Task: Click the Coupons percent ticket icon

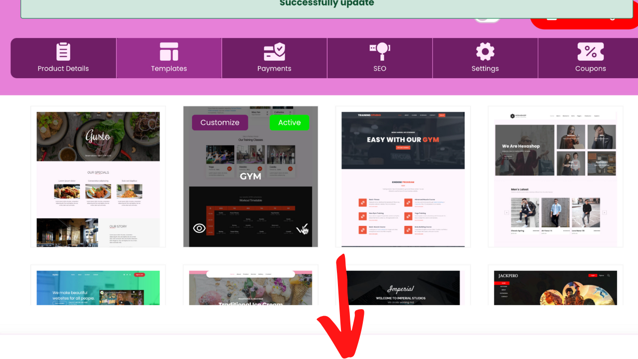Action: pos(591,51)
